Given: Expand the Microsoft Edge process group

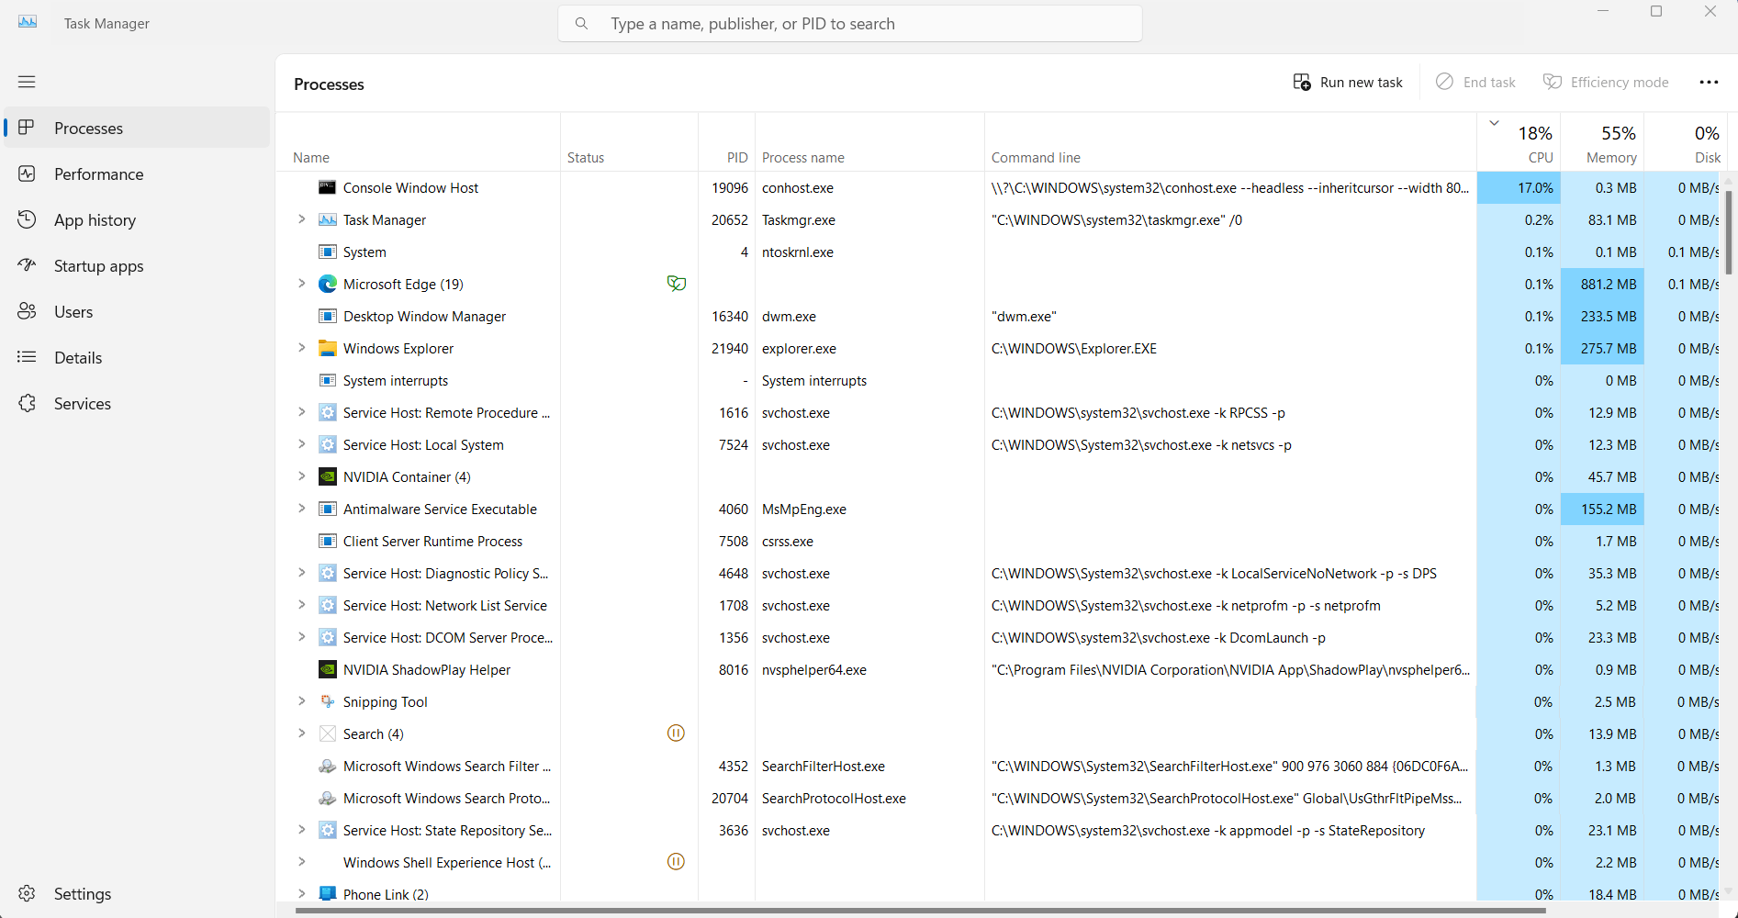Looking at the screenshot, I should (301, 284).
